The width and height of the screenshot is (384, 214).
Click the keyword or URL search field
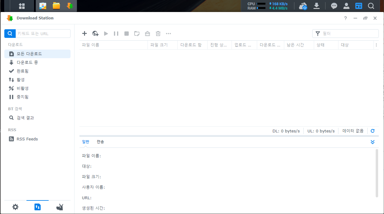[x=43, y=34]
